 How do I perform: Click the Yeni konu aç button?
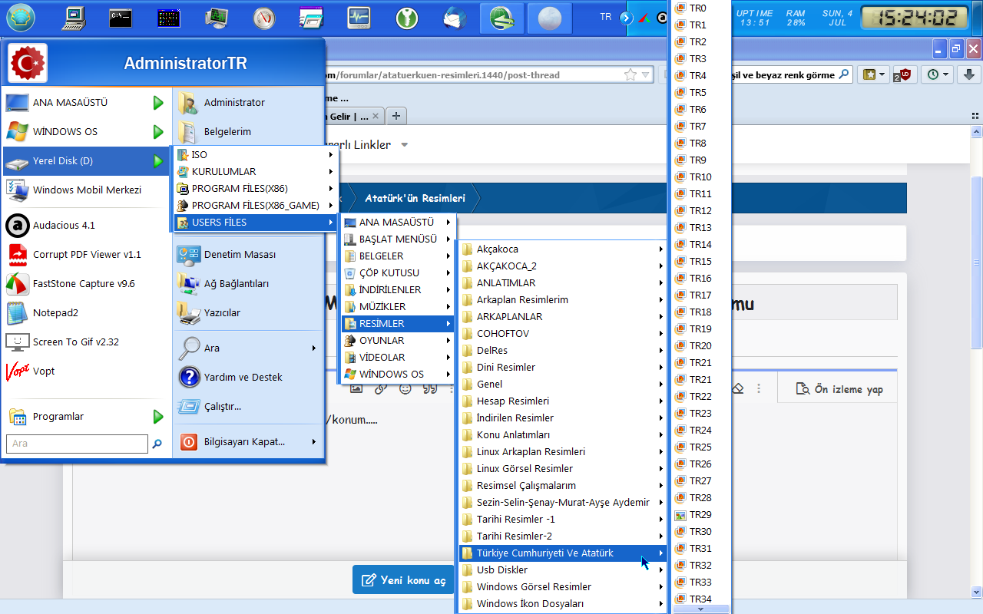[404, 580]
